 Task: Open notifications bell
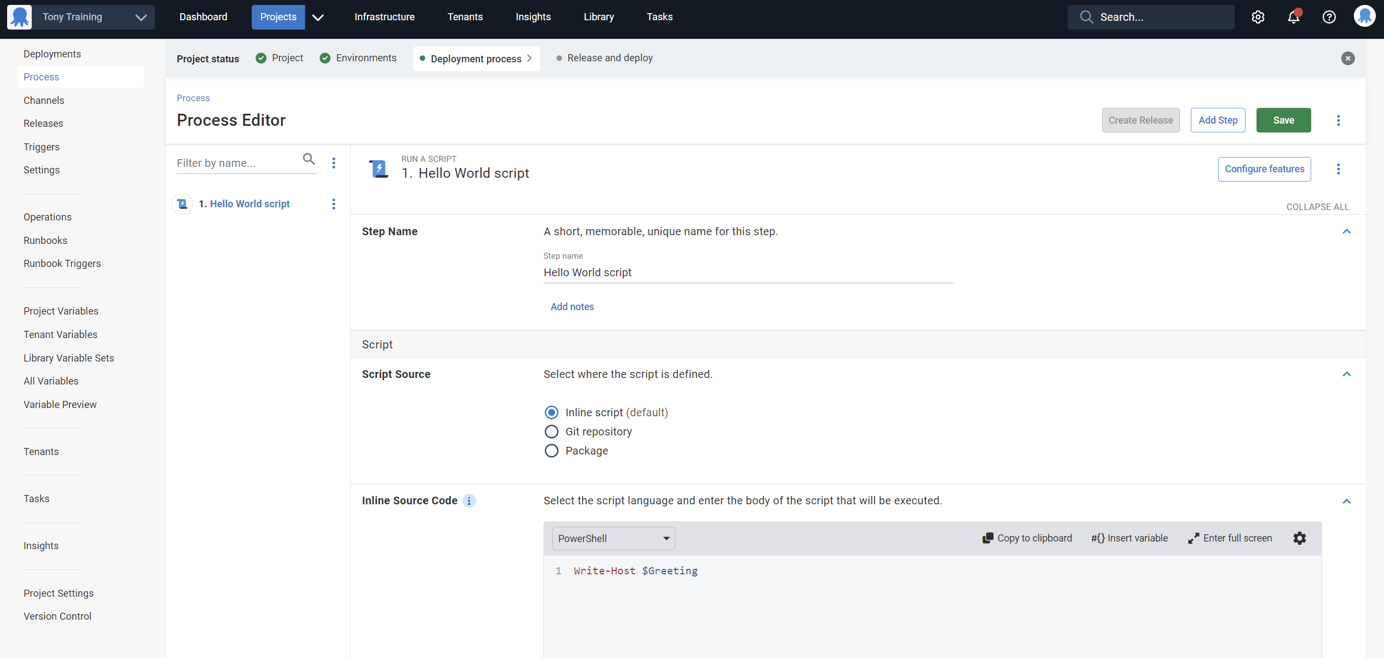(x=1293, y=17)
